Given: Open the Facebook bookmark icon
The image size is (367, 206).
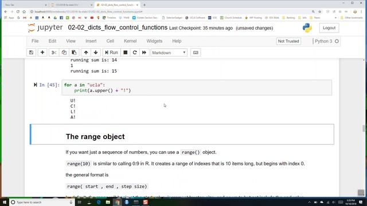Looking at the screenshot, I should pos(61,18).
